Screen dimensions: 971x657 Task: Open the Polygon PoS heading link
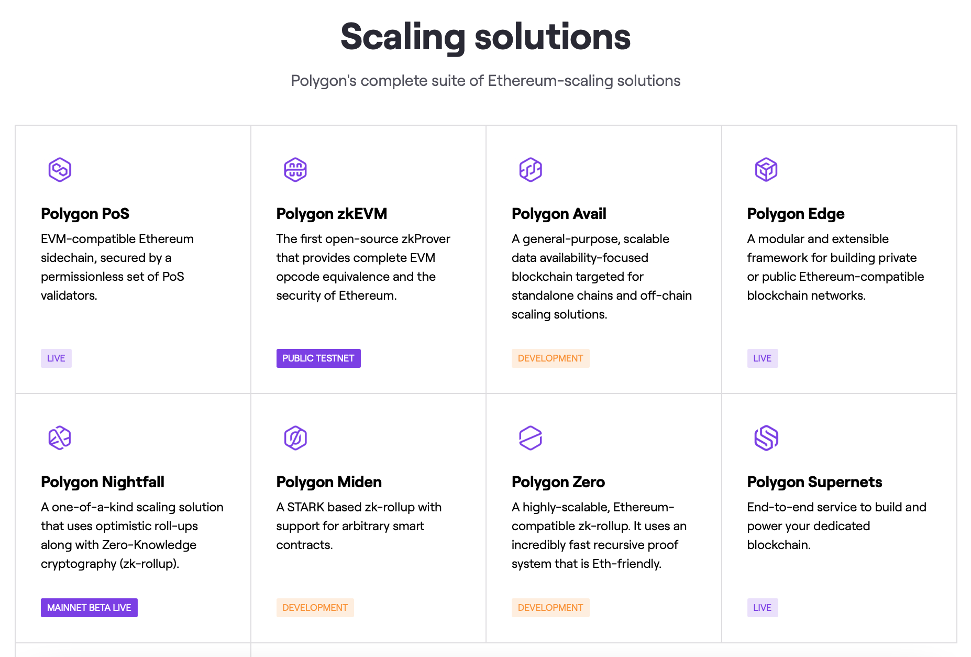[85, 214]
